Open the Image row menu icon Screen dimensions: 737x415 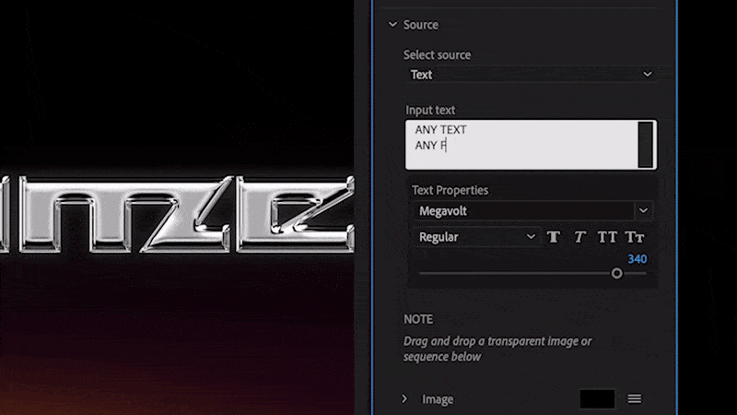[x=635, y=398]
